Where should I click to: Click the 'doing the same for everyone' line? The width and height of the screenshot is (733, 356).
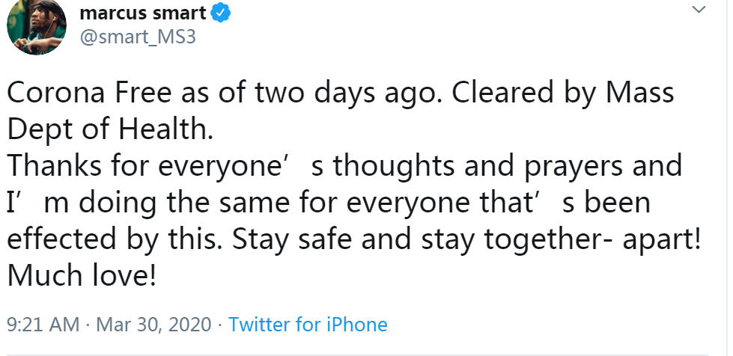click(329, 203)
